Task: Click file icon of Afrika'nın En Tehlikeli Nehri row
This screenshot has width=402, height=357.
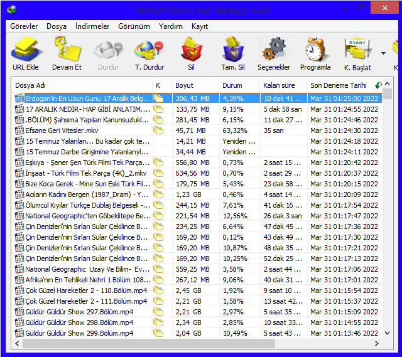Action: tap(19, 280)
